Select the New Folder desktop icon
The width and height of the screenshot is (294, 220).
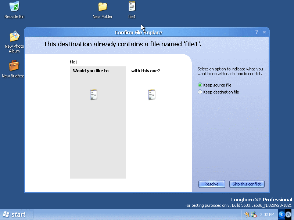click(x=103, y=10)
